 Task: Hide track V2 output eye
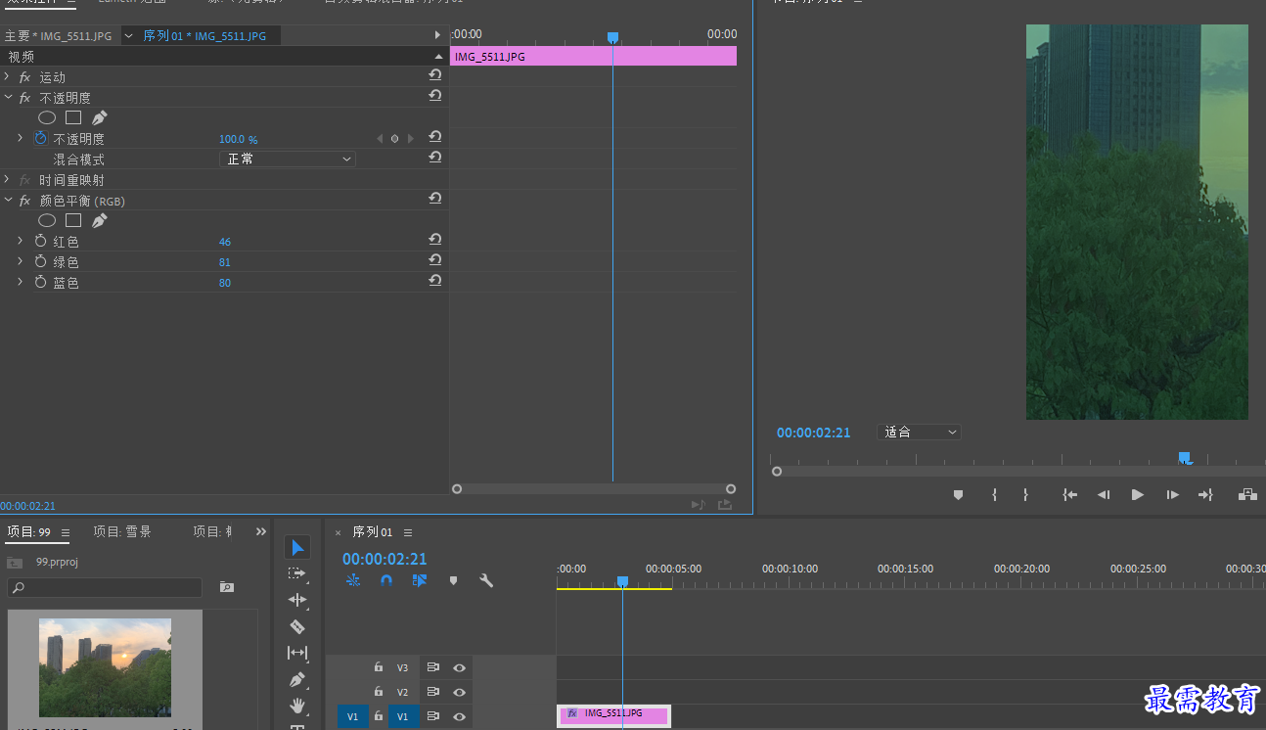[459, 692]
